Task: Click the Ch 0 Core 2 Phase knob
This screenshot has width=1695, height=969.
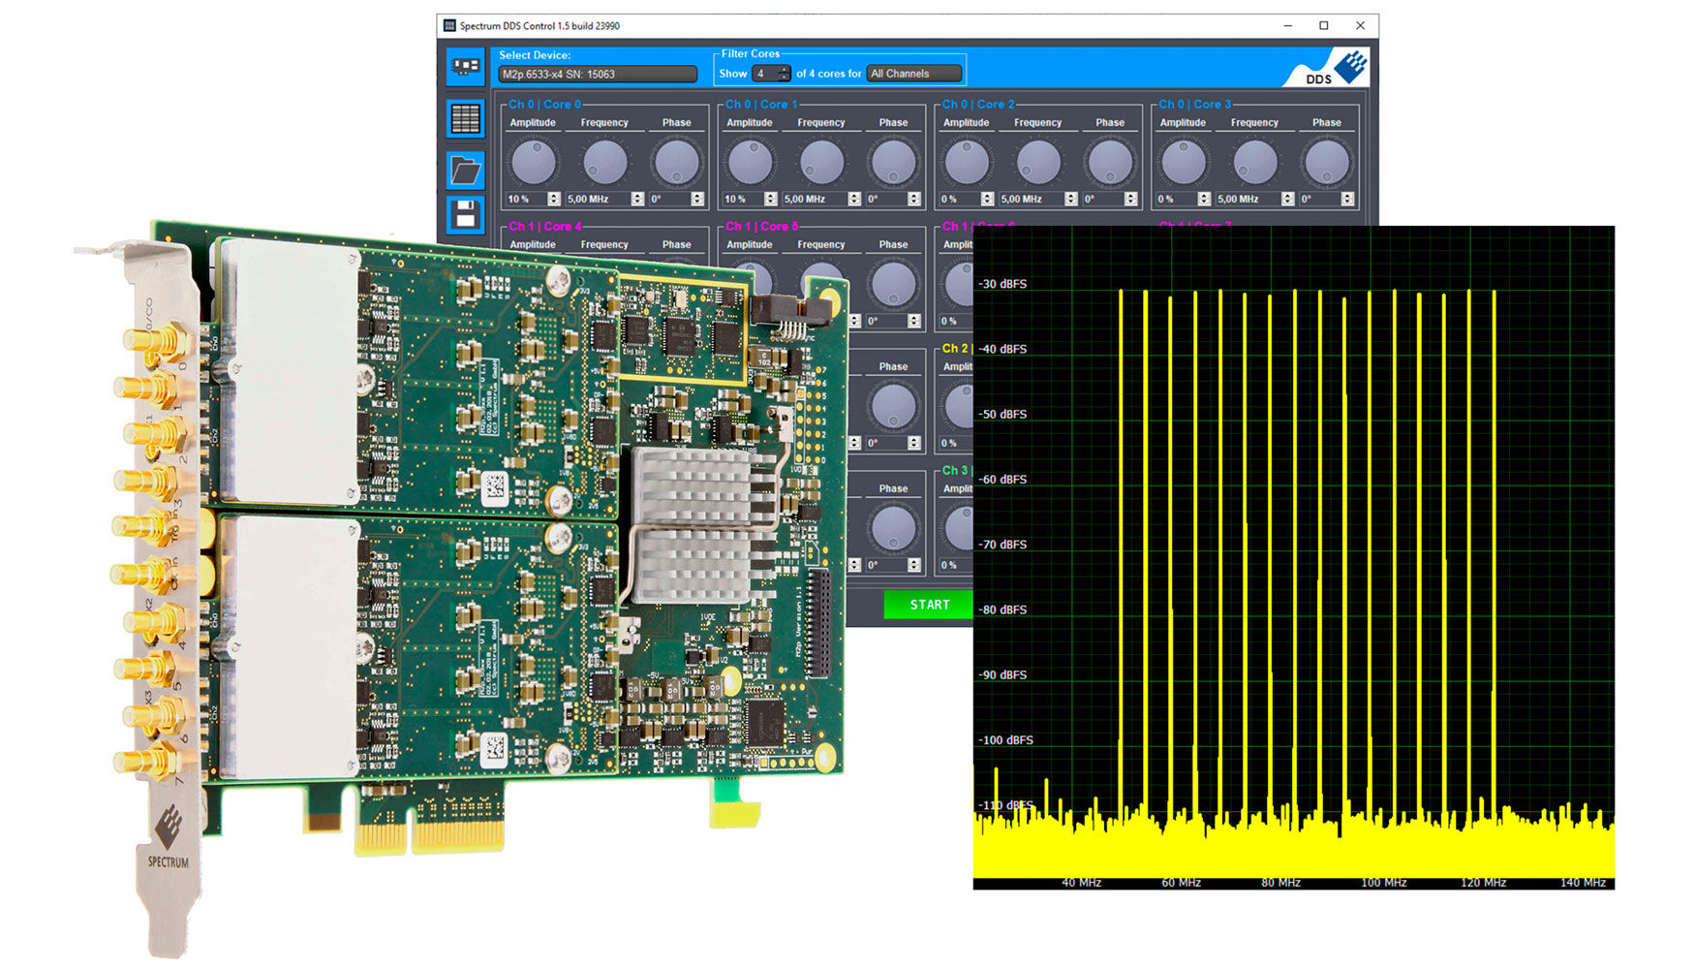Action: click(1110, 162)
